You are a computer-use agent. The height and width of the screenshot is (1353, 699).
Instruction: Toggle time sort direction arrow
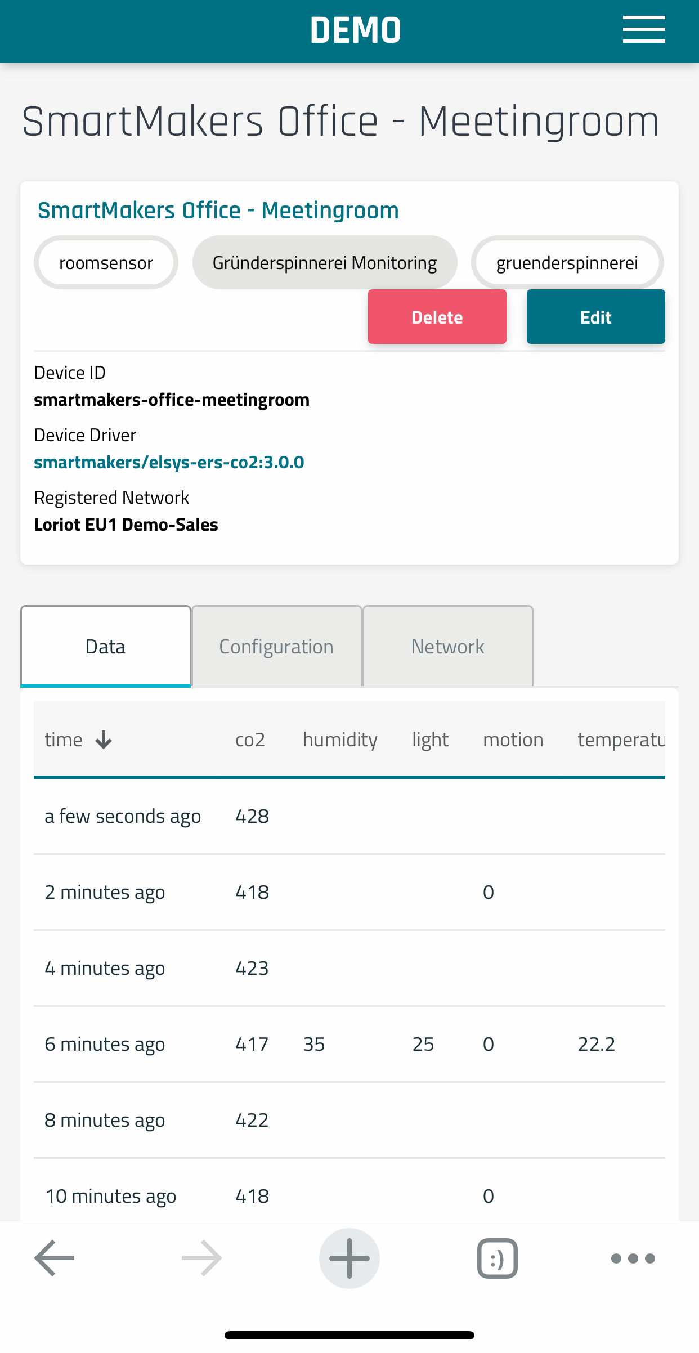coord(104,740)
